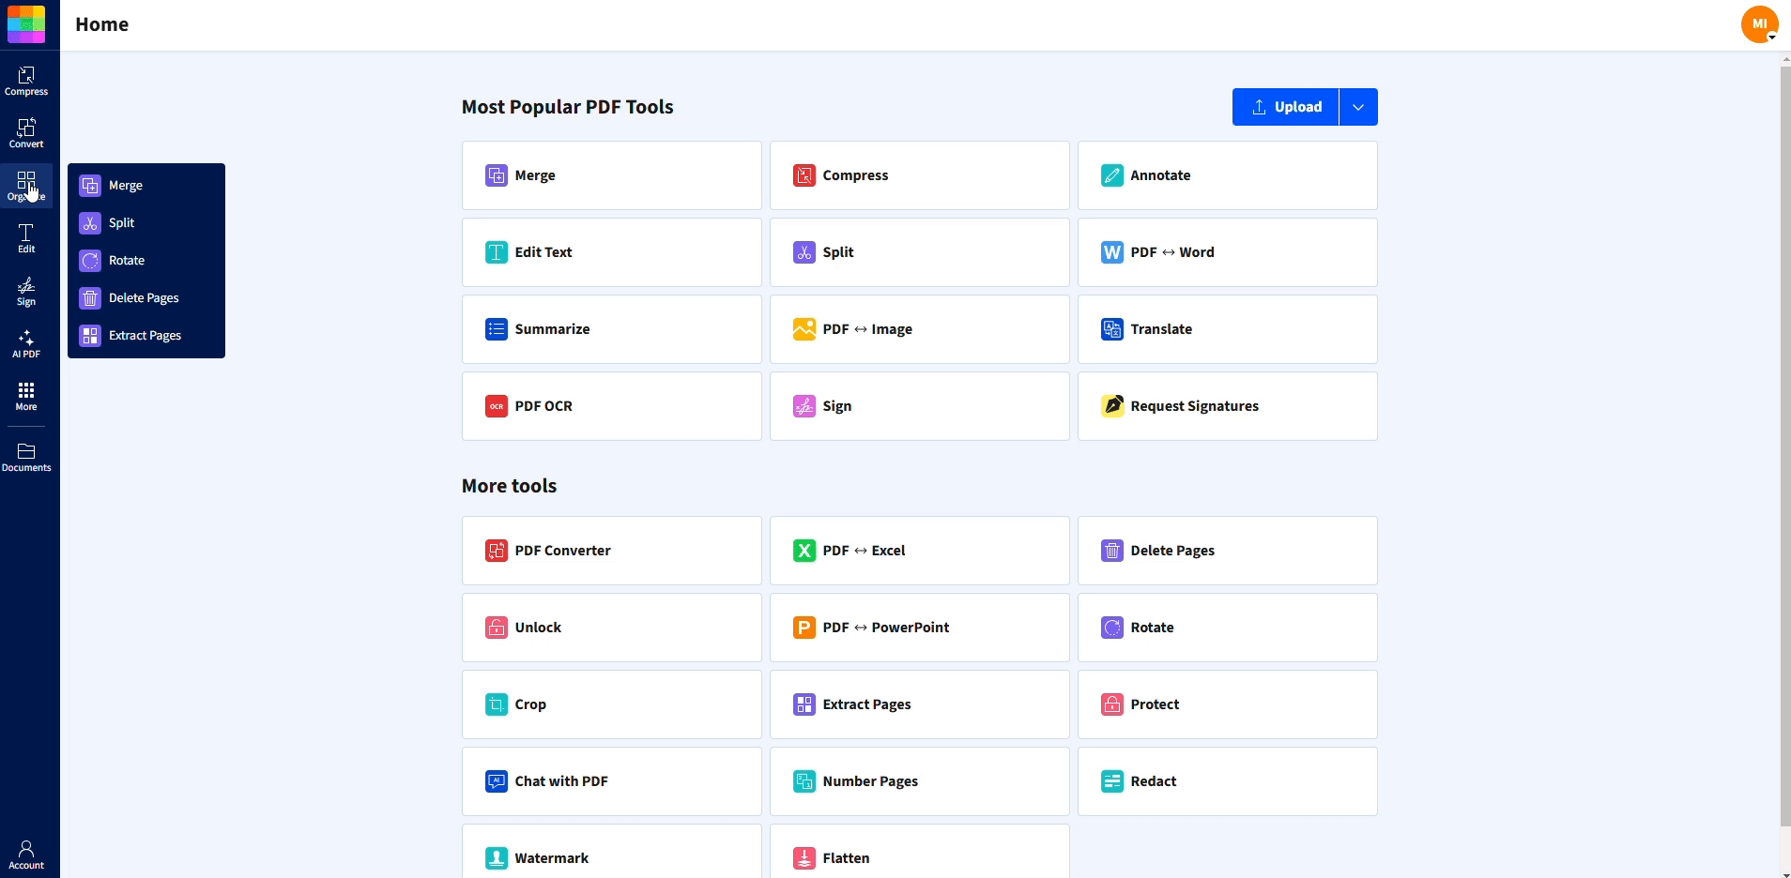The width and height of the screenshot is (1791, 878).
Task: Open the Annotate tool card
Action: pos(1228,175)
